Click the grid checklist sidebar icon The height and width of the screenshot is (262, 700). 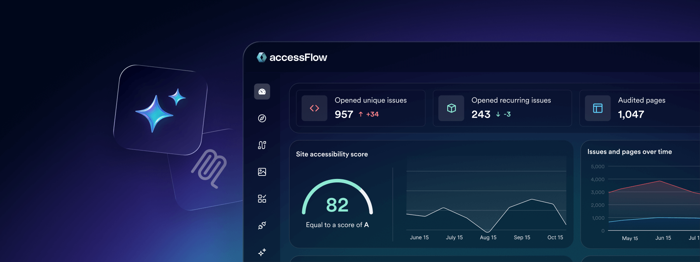262,199
